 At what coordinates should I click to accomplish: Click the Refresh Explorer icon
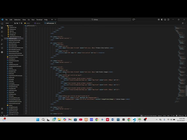click(19, 23)
